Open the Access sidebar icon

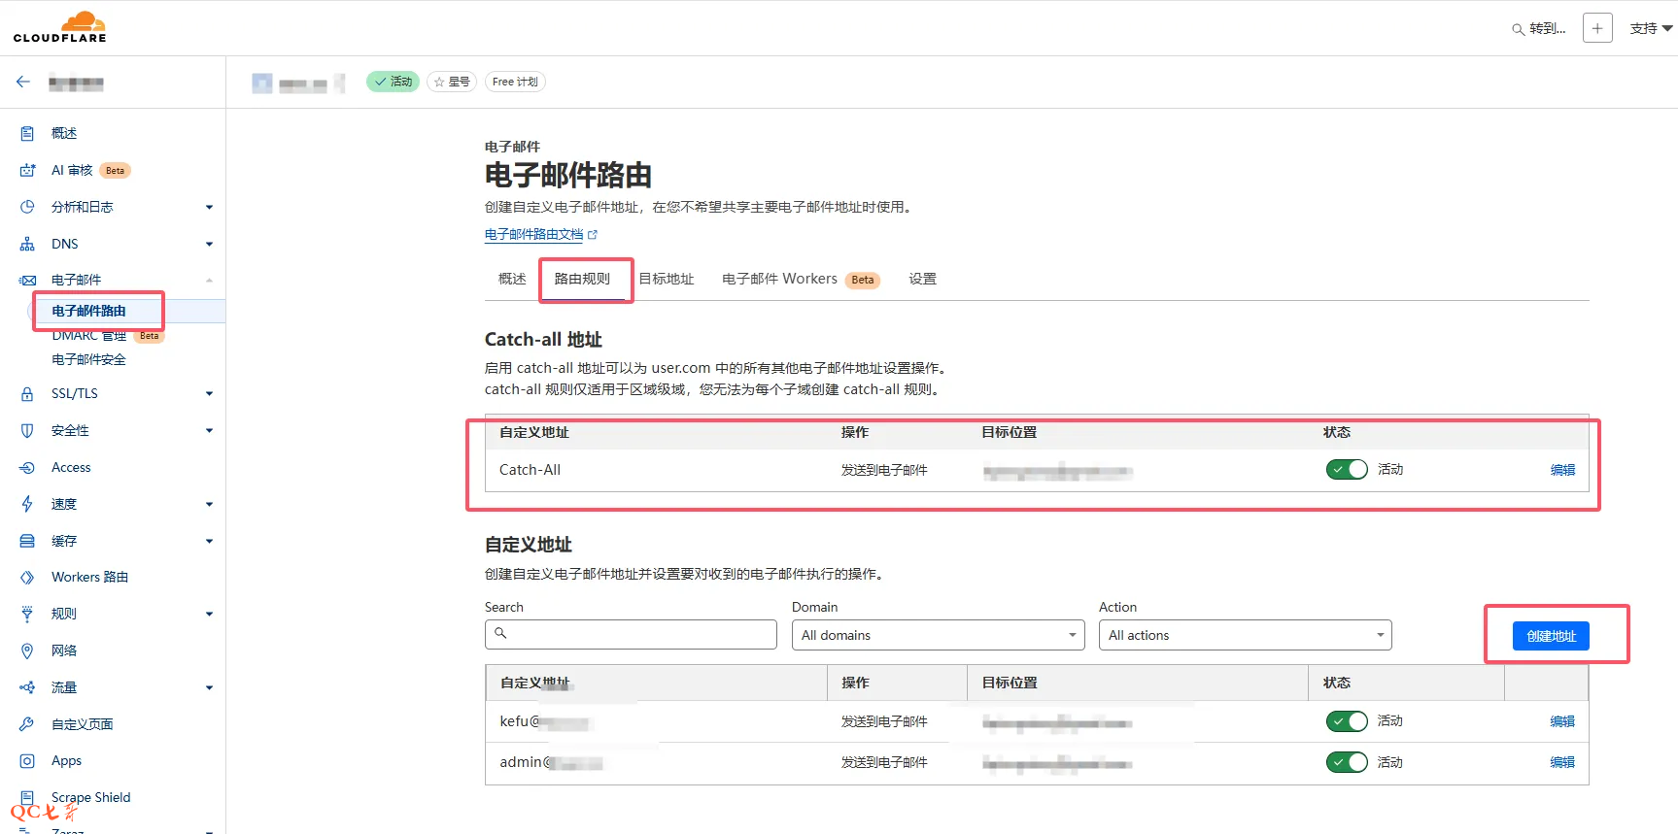(x=27, y=467)
